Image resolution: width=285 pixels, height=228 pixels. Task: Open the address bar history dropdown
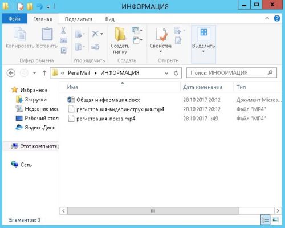pos(166,73)
